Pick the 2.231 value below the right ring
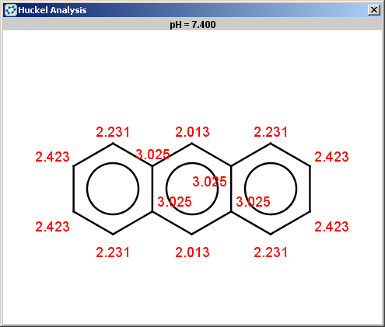 [271, 252]
